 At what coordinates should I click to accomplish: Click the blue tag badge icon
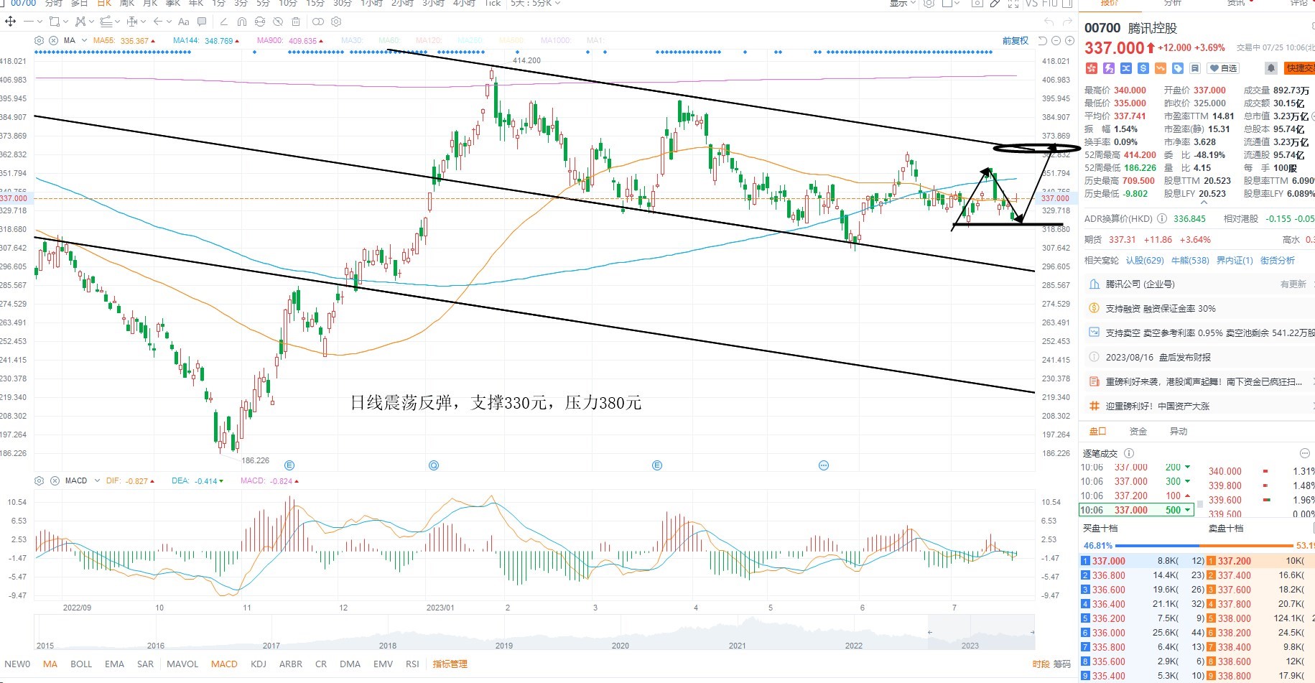[1178, 68]
